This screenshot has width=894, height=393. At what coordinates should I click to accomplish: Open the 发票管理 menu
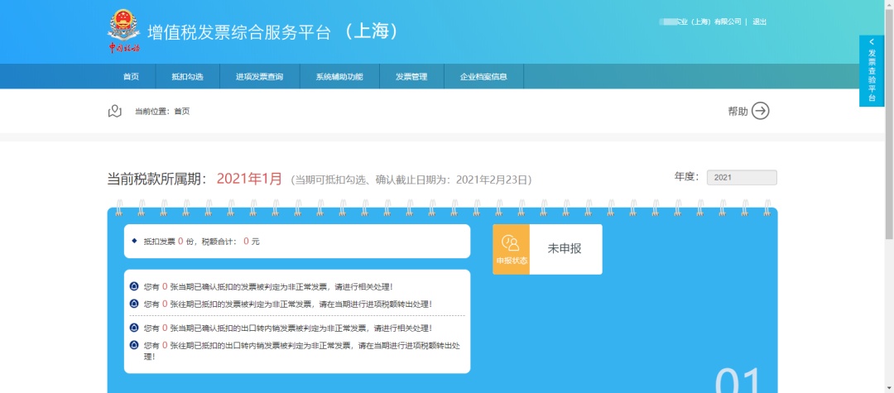411,77
